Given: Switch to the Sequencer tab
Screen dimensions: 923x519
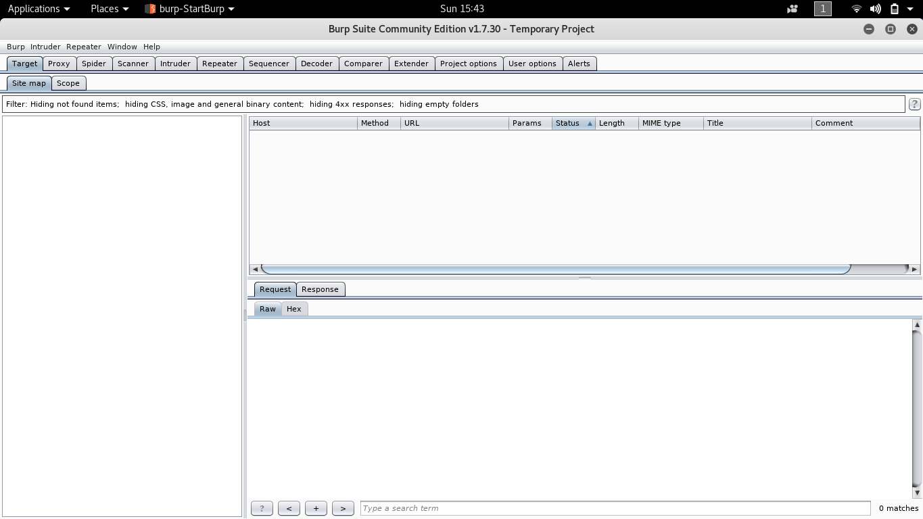Looking at the screenshot, I should click(269, 64).
